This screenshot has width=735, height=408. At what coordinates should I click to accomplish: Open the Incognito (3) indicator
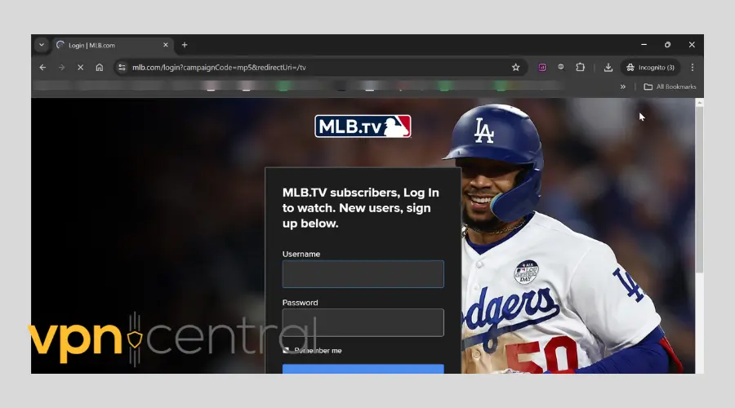pyautogui.click(x=651, y=68)
